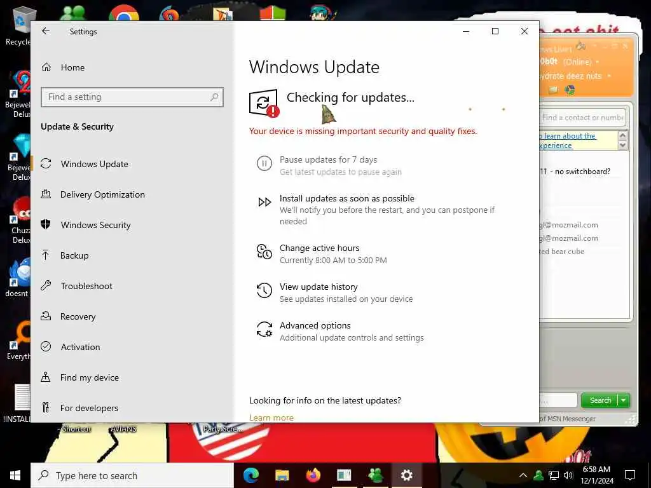Click the Home house icon
651x488 pixels.
pos(46,67)
